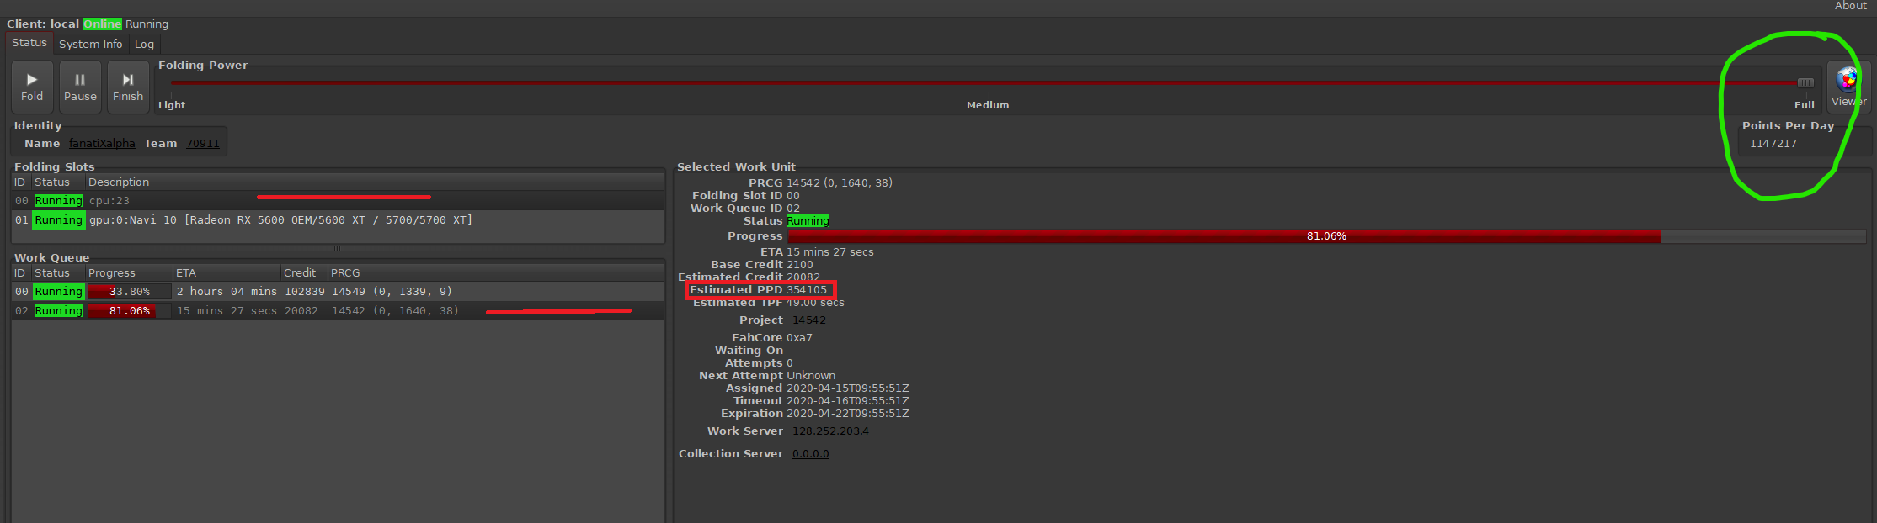Viewport: 1877px width, 523px height.
Task: Click the pane divider grip between slots and queue
Action: [x=338, y=248]
